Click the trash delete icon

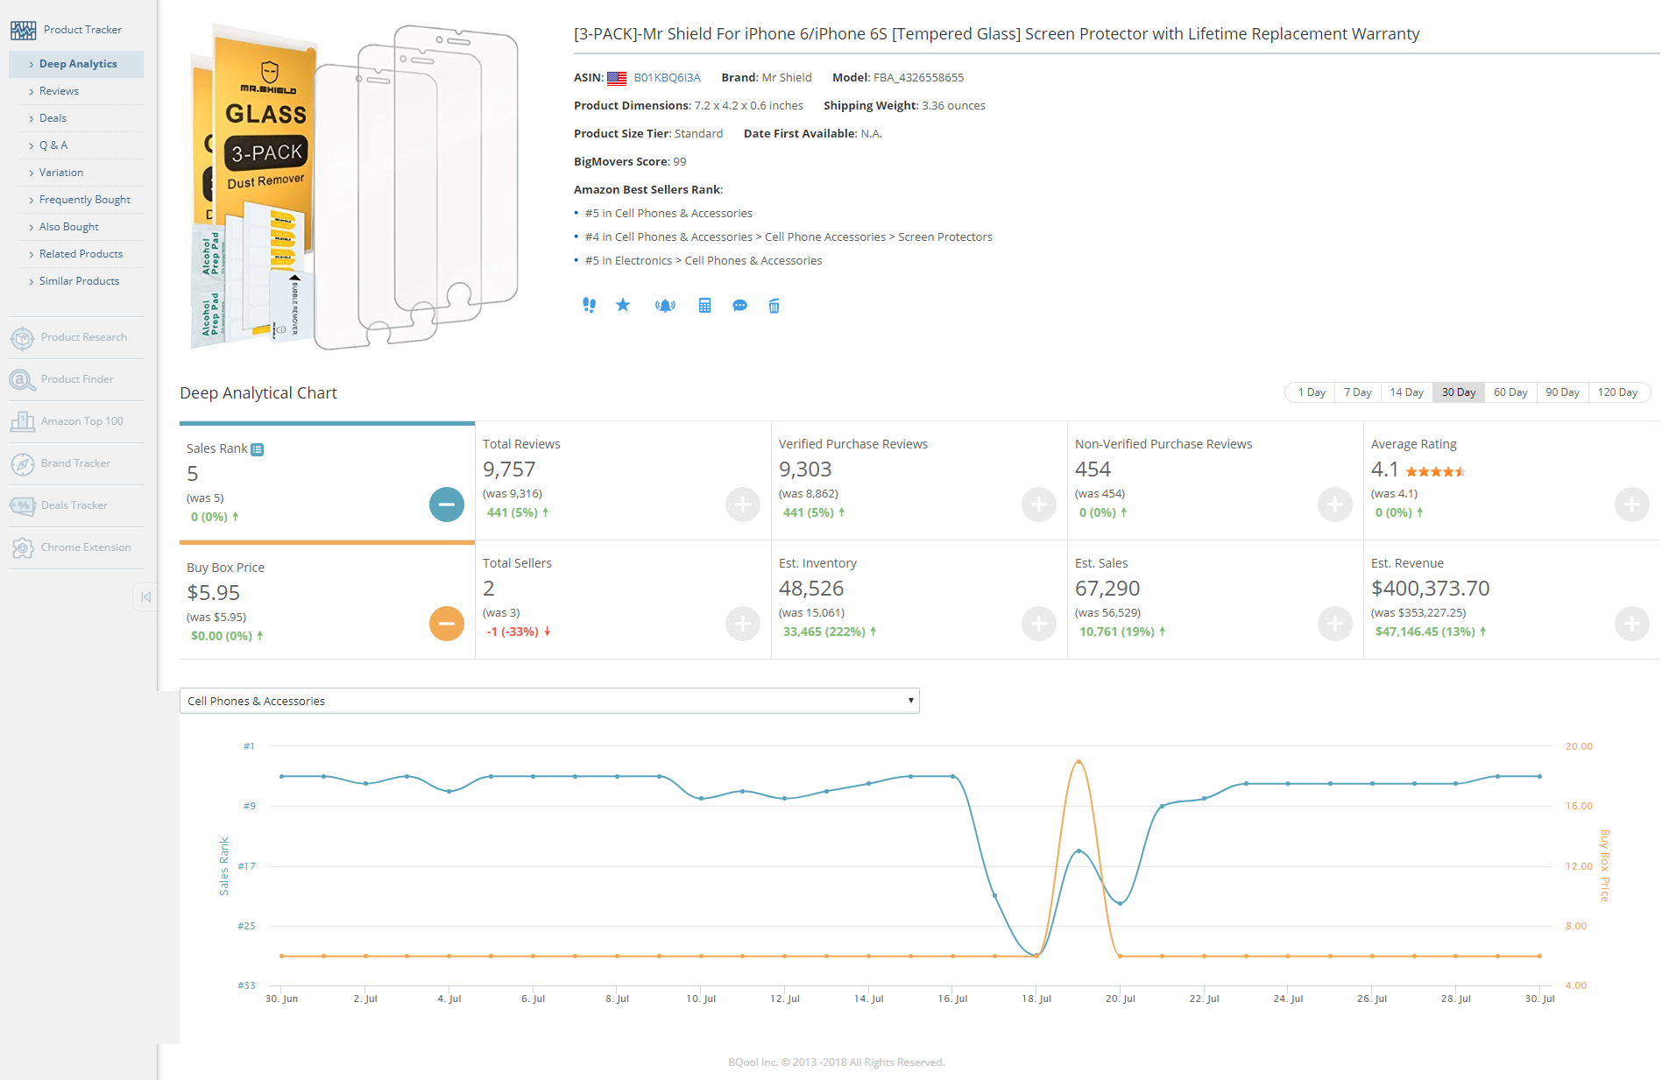774,306
